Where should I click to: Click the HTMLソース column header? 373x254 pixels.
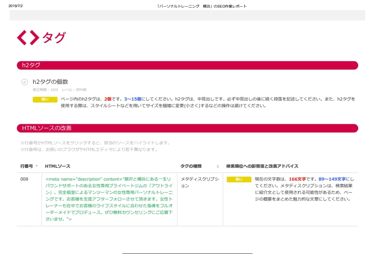click(x=58, y=166)
